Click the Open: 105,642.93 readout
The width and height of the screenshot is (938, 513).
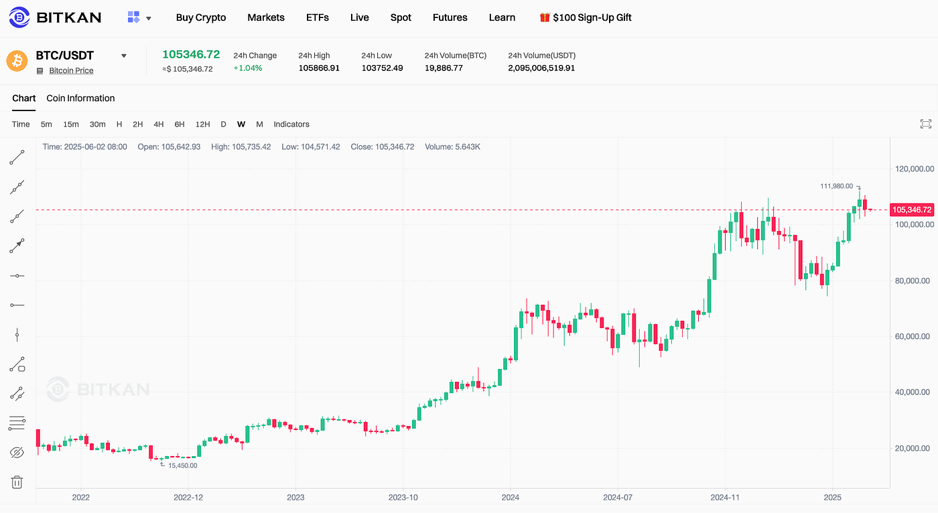point(169,147)
